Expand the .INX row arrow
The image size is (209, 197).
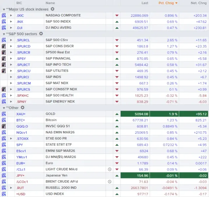[11, 22]
